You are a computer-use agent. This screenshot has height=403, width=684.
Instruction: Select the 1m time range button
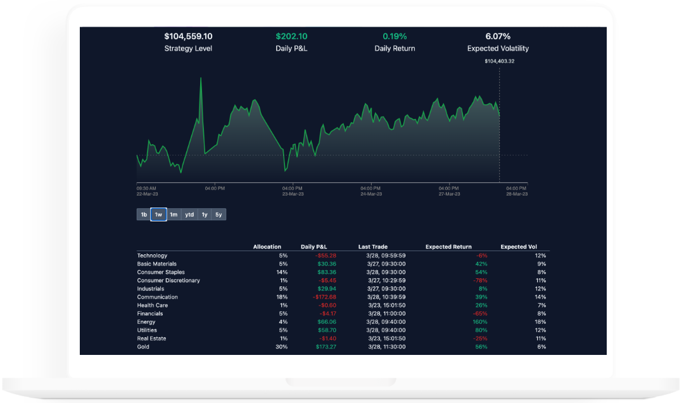174,214
